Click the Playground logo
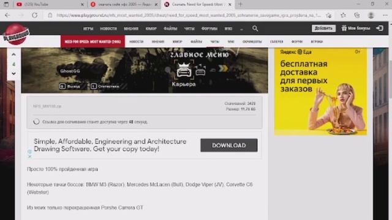The image size is (392, 220). 17,35
